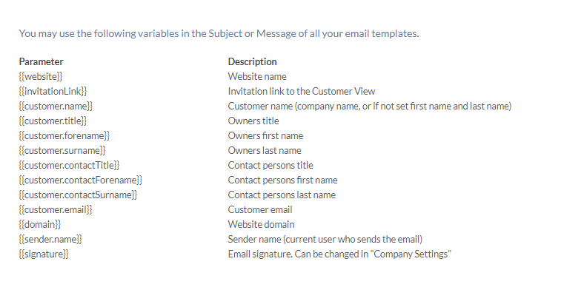Select the {{customer.contactForename}} variable
This screenshot has height=287, width=561.
point(81,180)
